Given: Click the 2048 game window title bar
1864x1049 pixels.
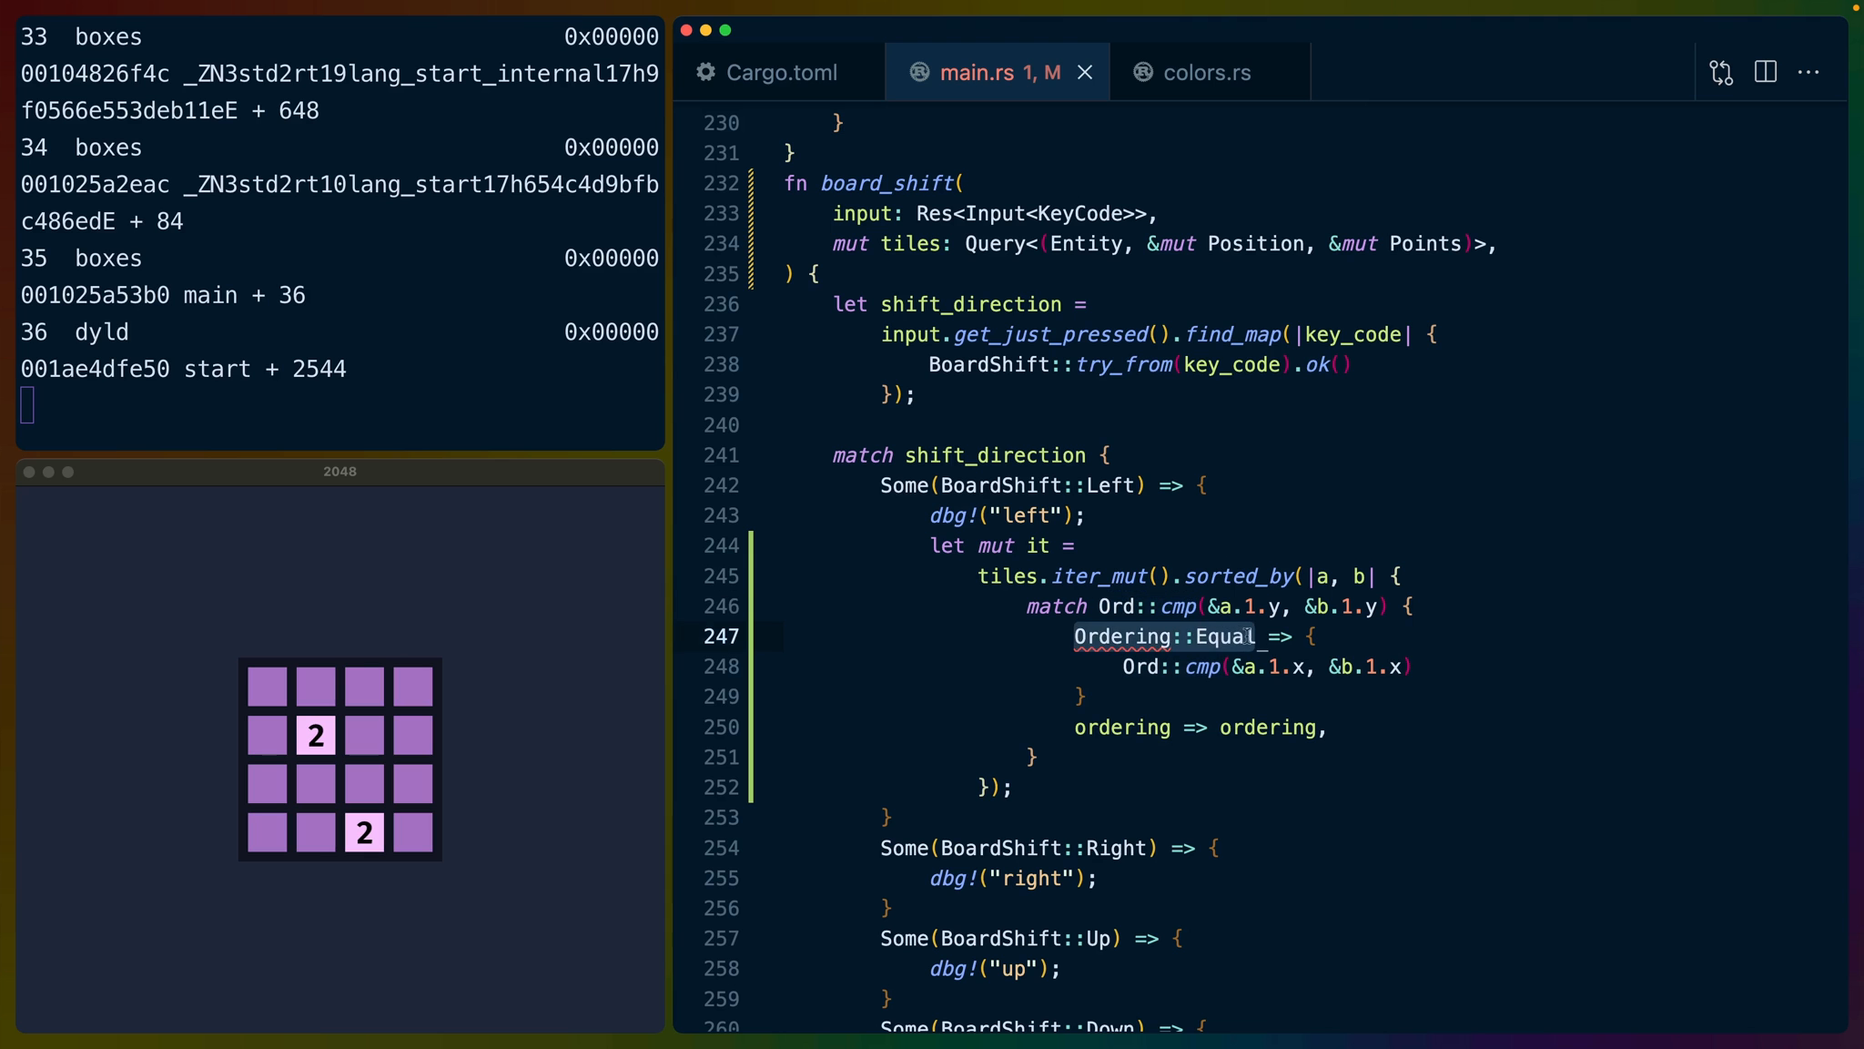Looking at the screenshot, I should 339,472.
